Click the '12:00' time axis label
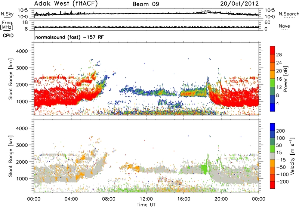Image resolution: width=299 pixels, height=207 pixels. click(146, 199)
